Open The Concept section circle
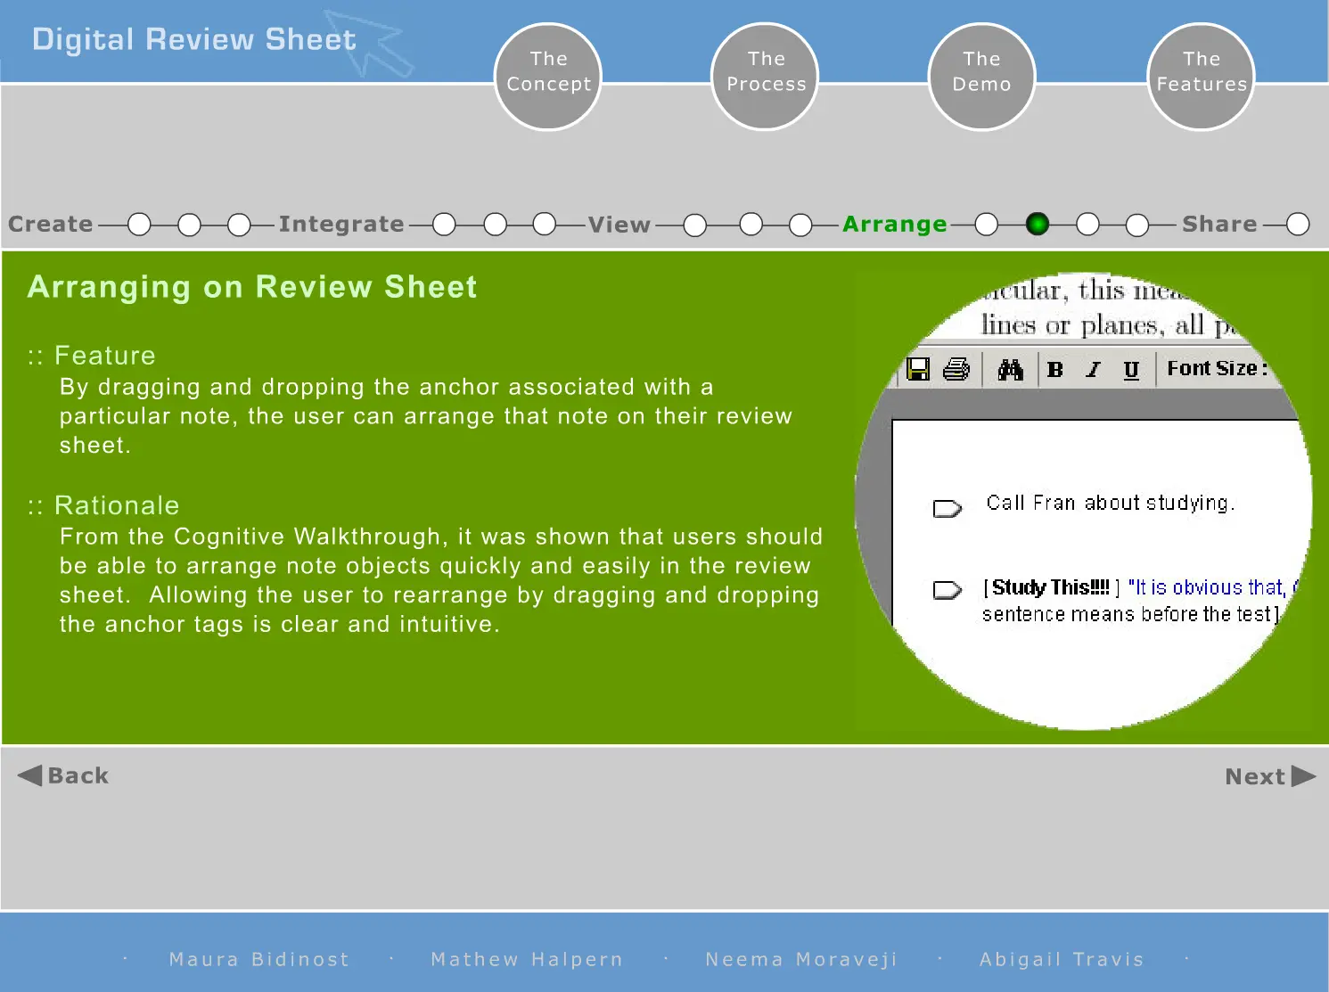Viewport: 1329px width, 992px height. [548, 77]
